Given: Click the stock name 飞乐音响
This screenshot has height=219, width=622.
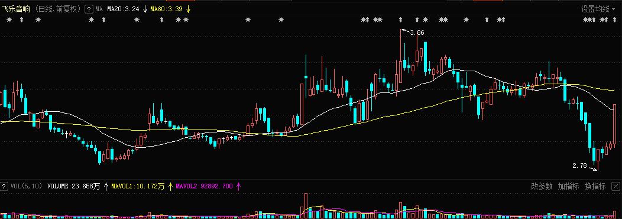Looking at the screenshot, I should (15, 9).
